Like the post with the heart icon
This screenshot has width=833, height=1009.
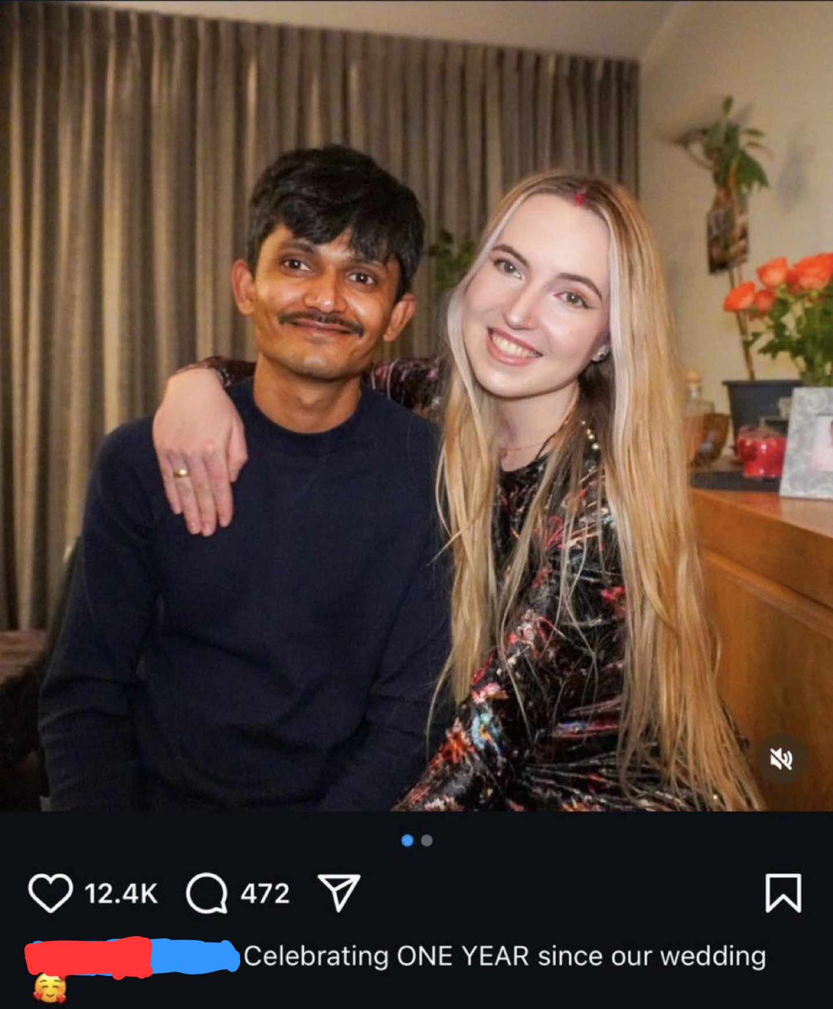click(x=50, y=893)
